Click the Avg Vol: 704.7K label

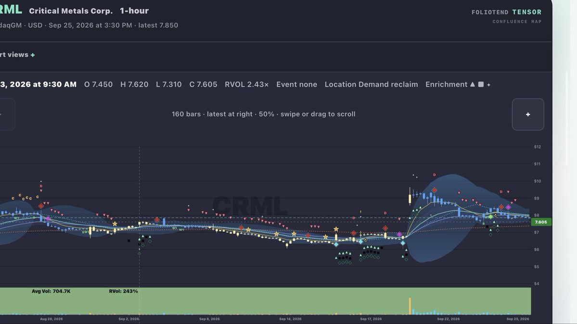click(51, 291)
